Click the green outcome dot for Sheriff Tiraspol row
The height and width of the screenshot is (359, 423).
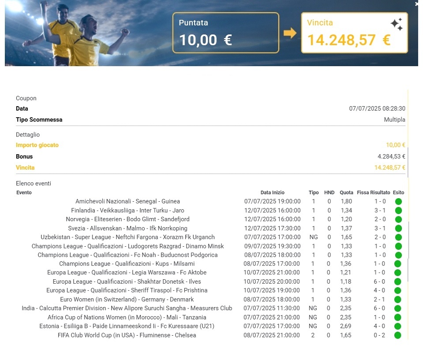pyautogui.click(x=397, y=291)
